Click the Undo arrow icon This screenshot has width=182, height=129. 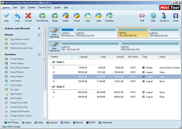[17, 16]
